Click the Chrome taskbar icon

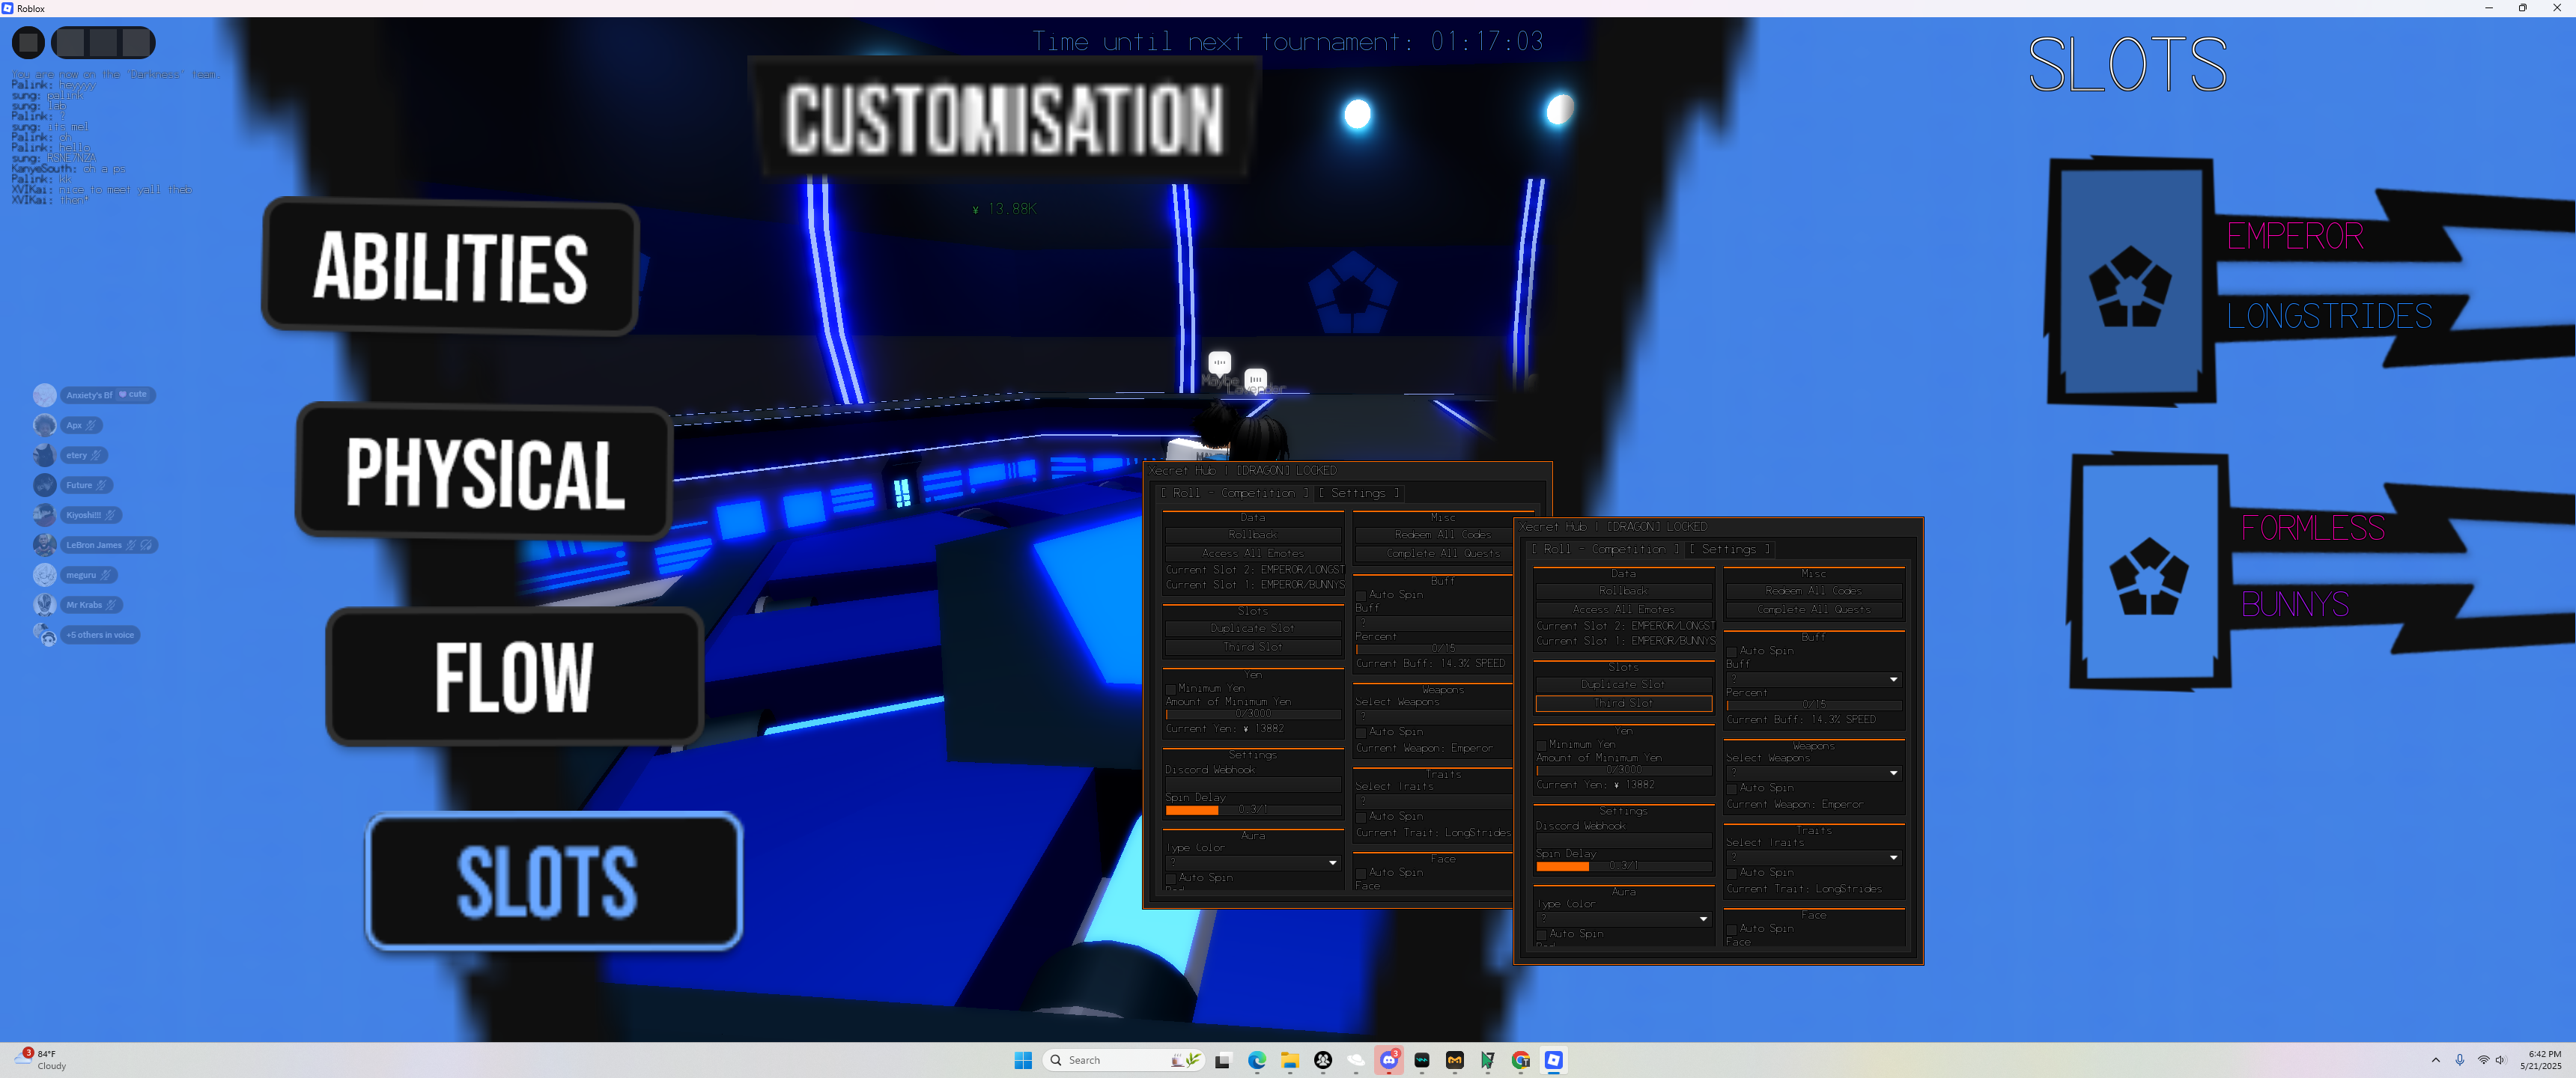1521,1060
